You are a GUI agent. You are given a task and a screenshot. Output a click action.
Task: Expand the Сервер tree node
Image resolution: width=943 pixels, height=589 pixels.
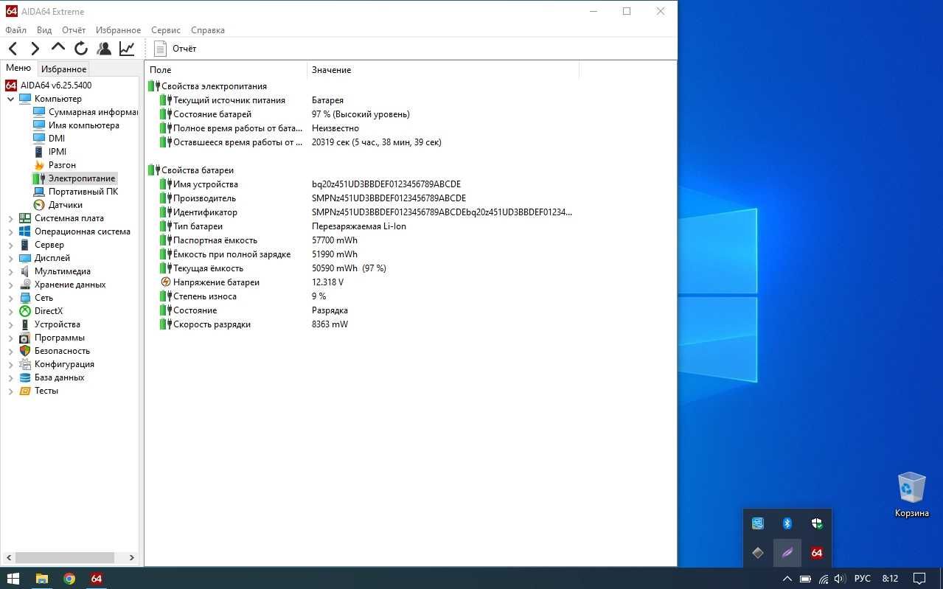pyautogui.click(x=10, y=245)
